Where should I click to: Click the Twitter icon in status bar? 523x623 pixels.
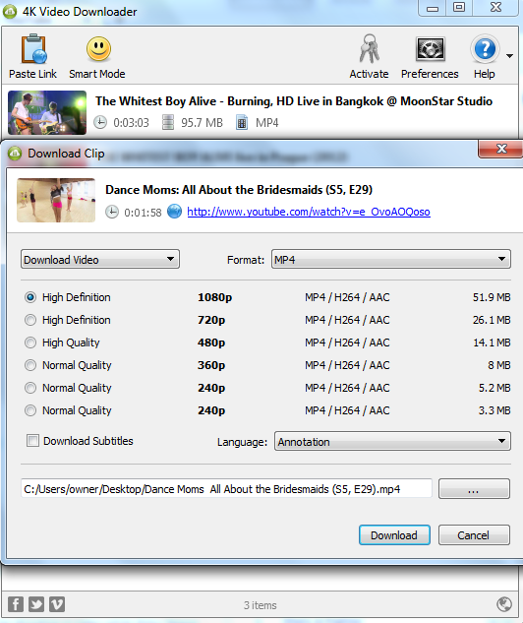tap(36, 604)
